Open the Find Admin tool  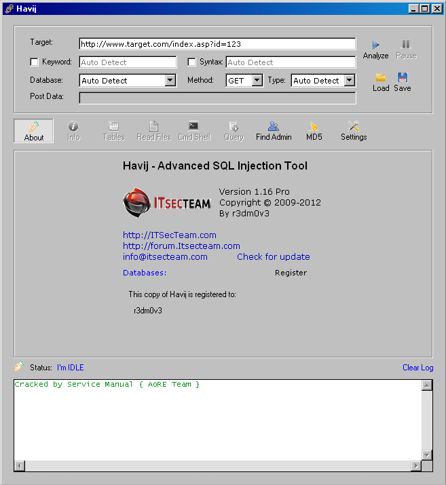tap(274, 126)
